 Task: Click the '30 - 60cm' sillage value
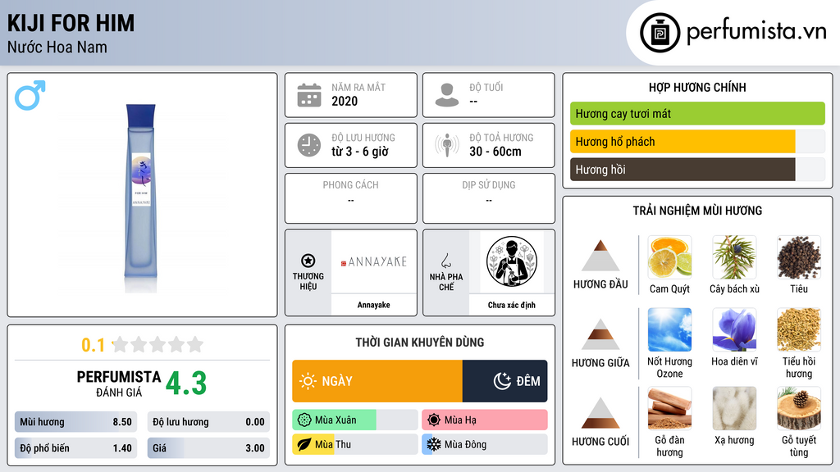495,152
